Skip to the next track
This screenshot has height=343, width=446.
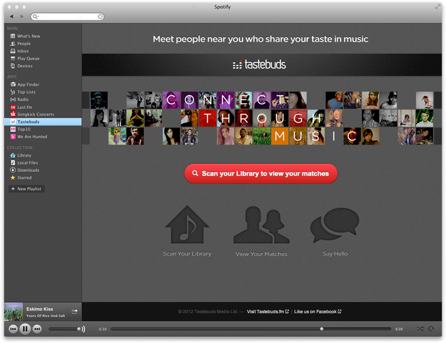coord(37,329)
